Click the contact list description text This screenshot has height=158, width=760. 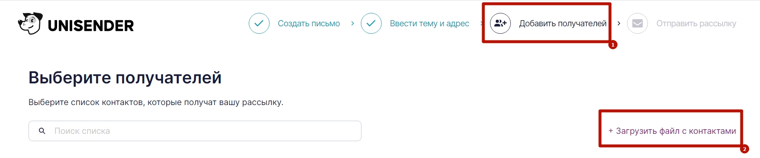156,102
